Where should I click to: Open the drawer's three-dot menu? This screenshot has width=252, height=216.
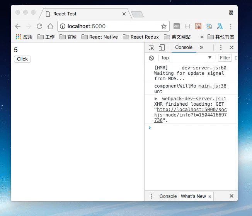(x=151, y=196)
